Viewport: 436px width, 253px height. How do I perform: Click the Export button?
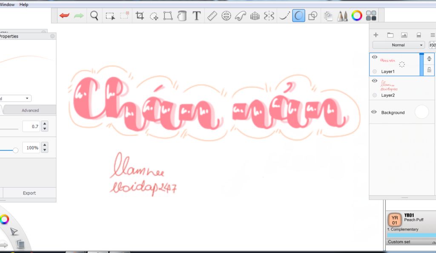pos(29,193)
